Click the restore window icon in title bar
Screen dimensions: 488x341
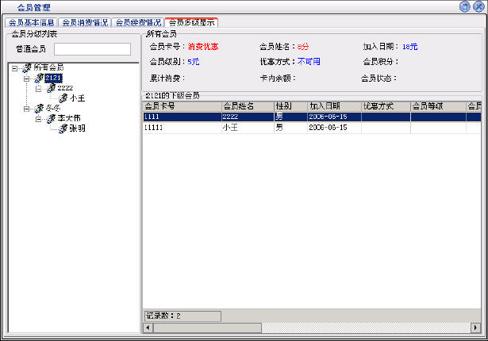(464, 6)
